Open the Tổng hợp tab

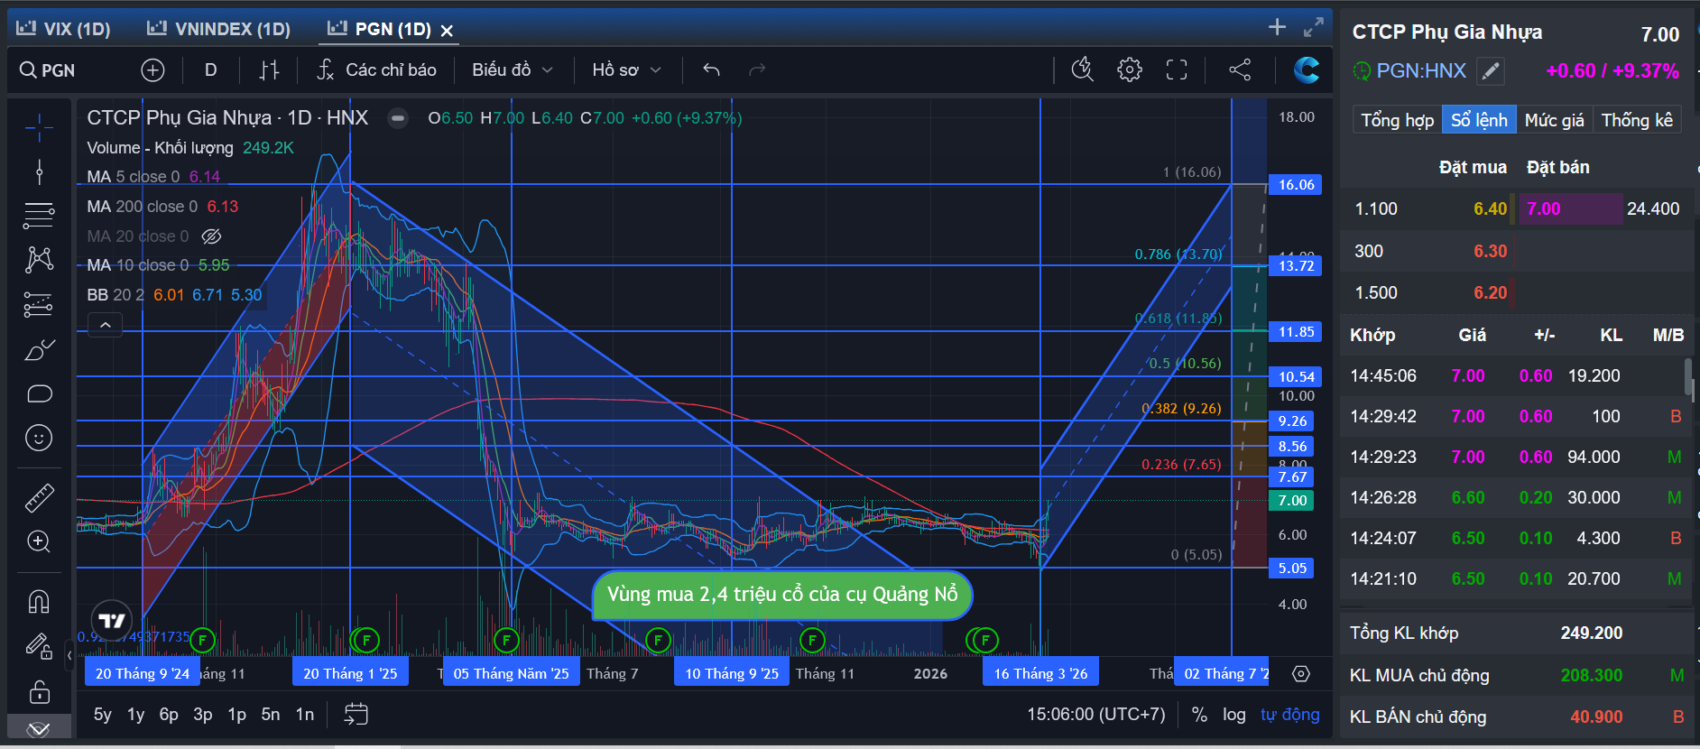[x=1397, y=120]
